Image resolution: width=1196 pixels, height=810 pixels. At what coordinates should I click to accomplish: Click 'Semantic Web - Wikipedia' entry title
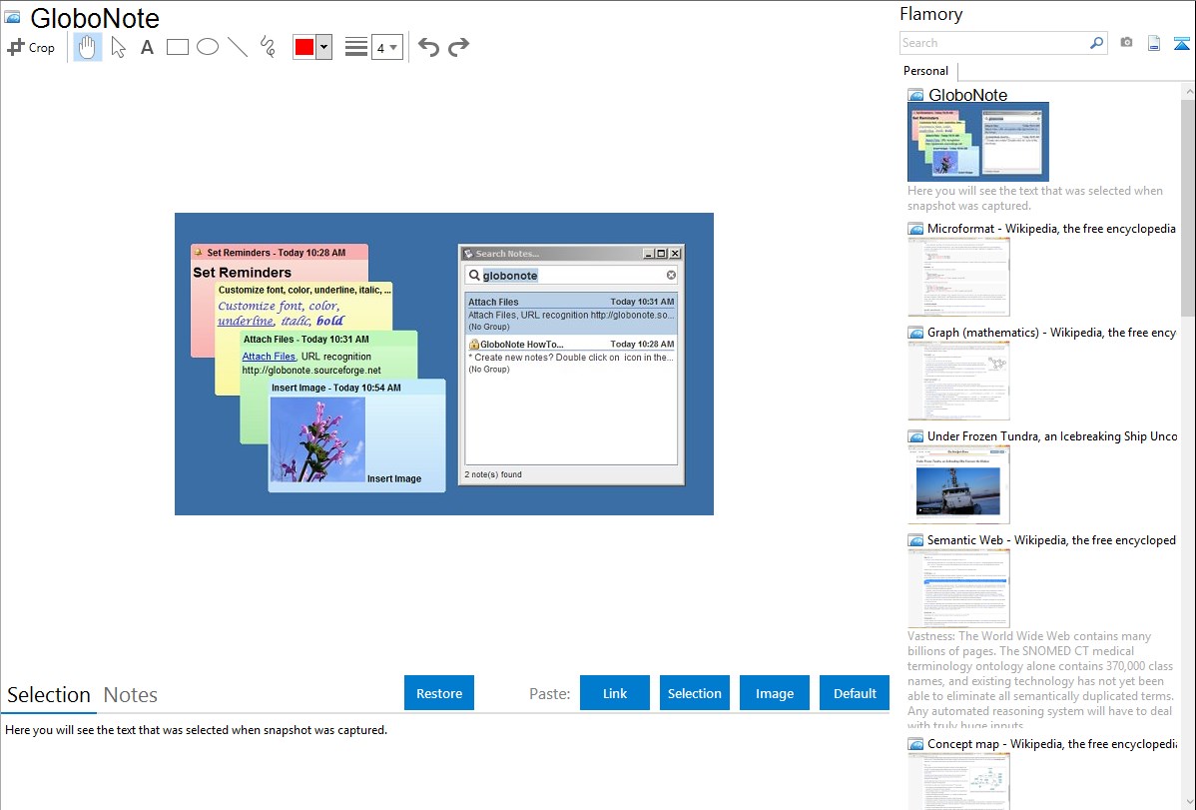pyautogui.click(x=1051, y=539)
